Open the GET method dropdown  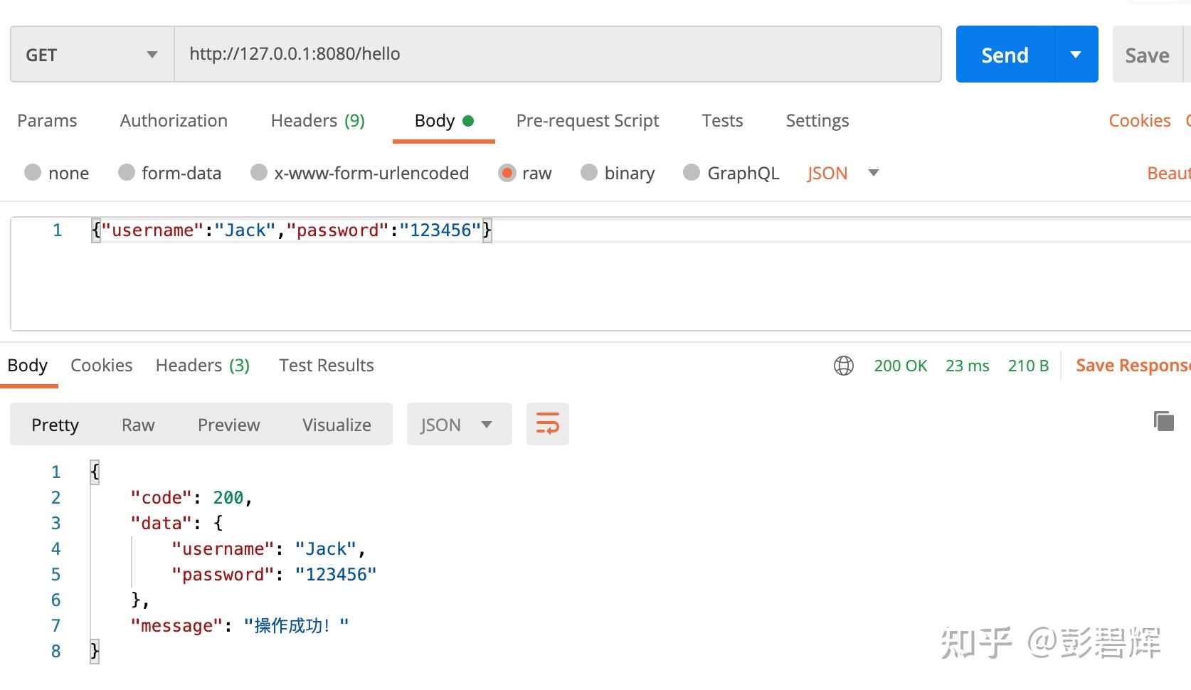pyautogui.click(x=151, y=54)
